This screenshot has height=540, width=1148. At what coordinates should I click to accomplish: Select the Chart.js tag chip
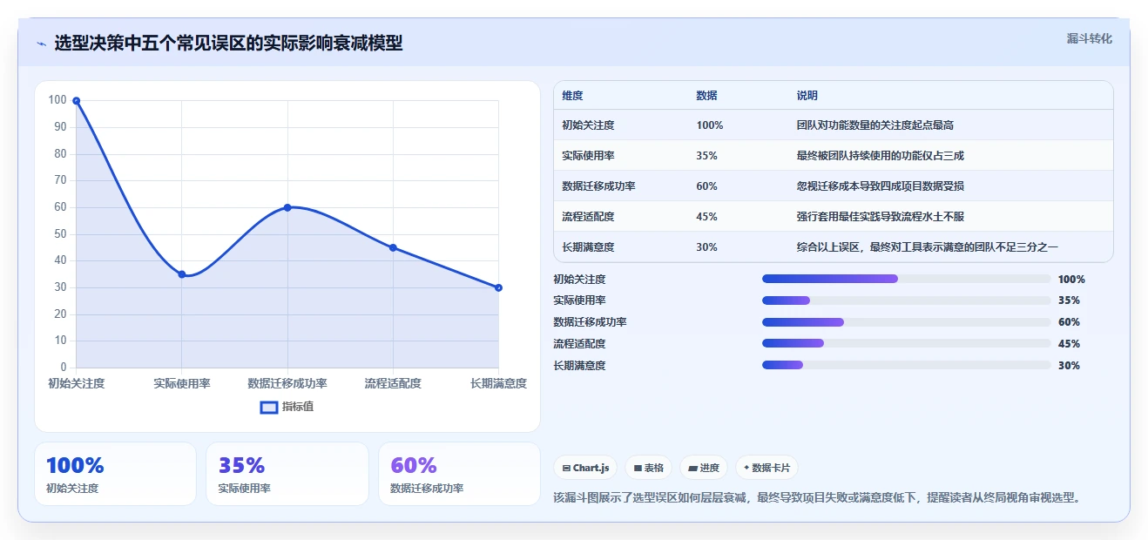[585, 468]
